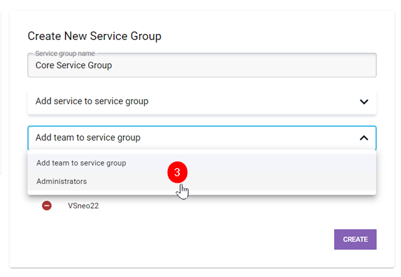The width and height of the screenshot is (401, 277).
Task: Click the Core Service Group text in the field
Action: pos(74,66)
